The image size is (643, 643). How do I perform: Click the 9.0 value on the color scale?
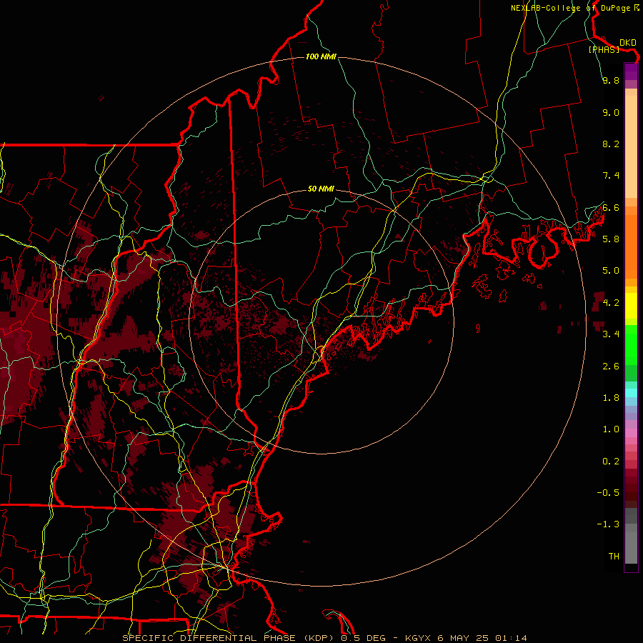tap(611, 112)
